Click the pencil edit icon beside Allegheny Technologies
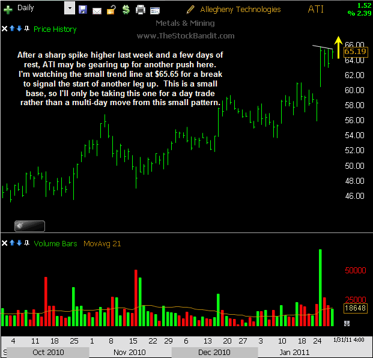Image resolution: width=373 pixels, height=358 pixels. point(191,10)
